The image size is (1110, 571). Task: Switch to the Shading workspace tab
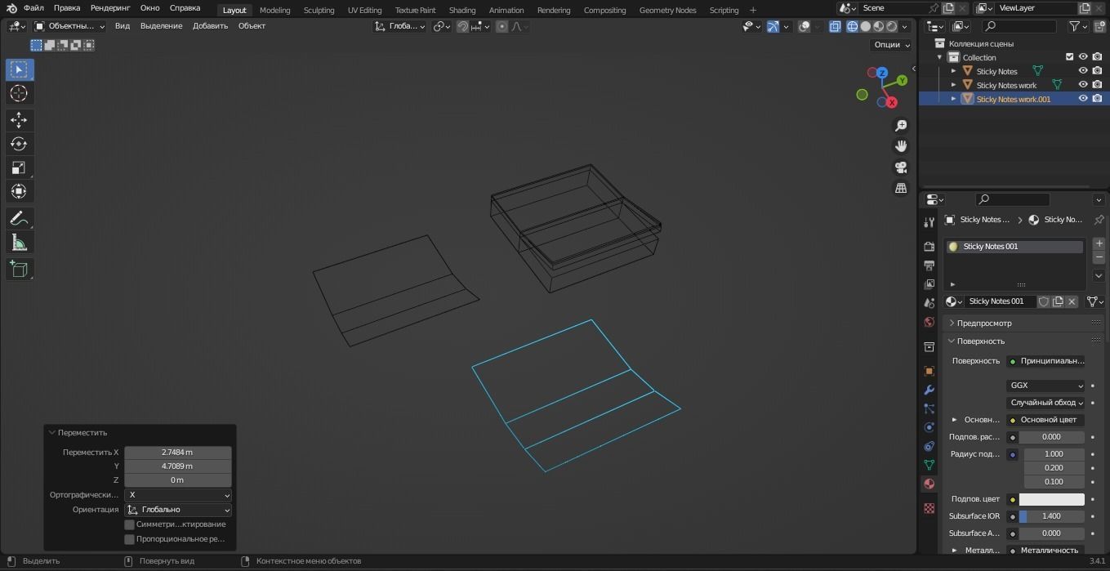click(461, 10)
